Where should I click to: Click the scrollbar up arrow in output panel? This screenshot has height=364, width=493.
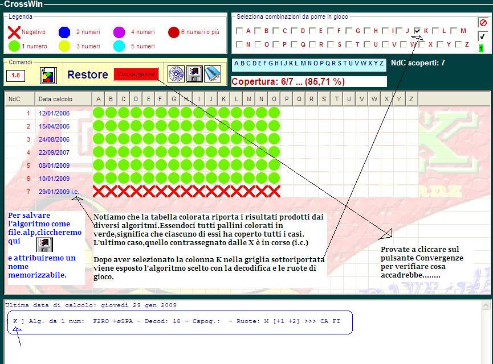coord(486,305)
